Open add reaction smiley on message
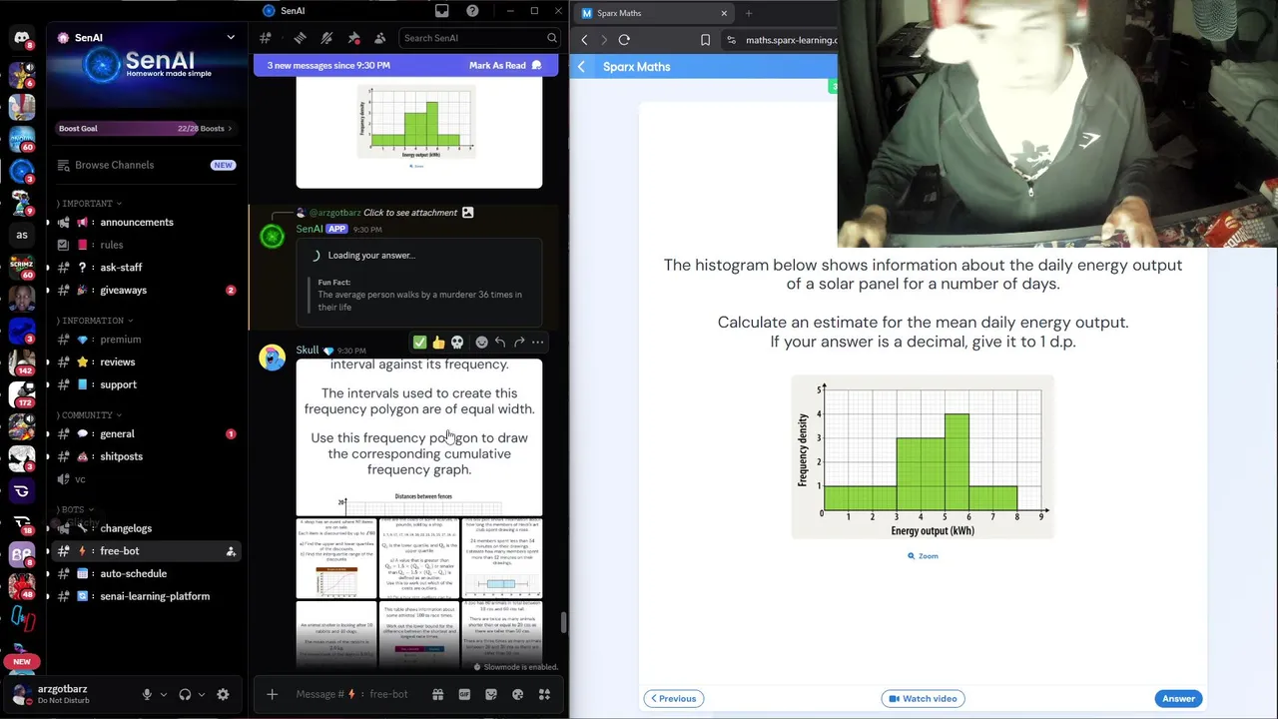The width and height of the screenshot is (1278, 719). point(481,343)
